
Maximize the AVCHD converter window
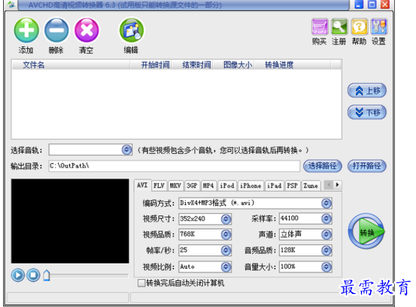point(372,4)
